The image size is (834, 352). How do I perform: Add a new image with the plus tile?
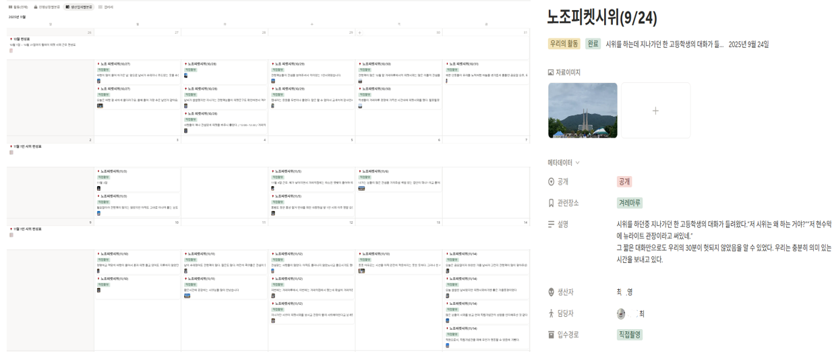pos(655,111)
